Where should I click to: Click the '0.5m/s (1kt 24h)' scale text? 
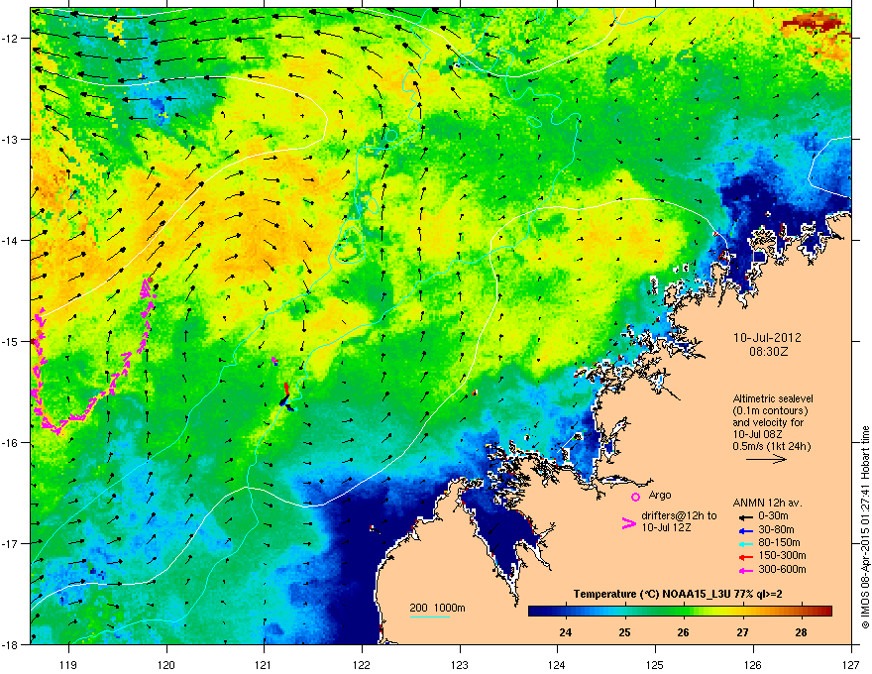[771, 447]
